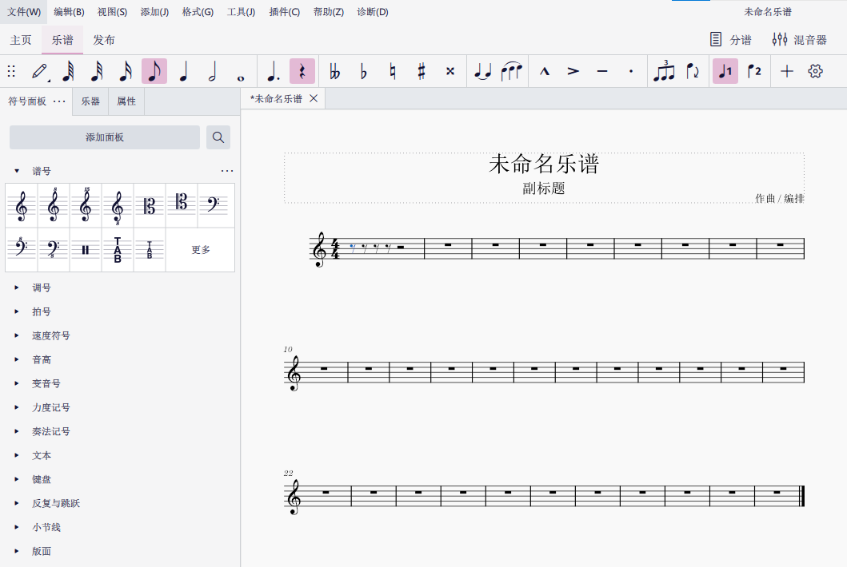
Task: Apply a sharp accidental
Action: click(x=420, y=70)
